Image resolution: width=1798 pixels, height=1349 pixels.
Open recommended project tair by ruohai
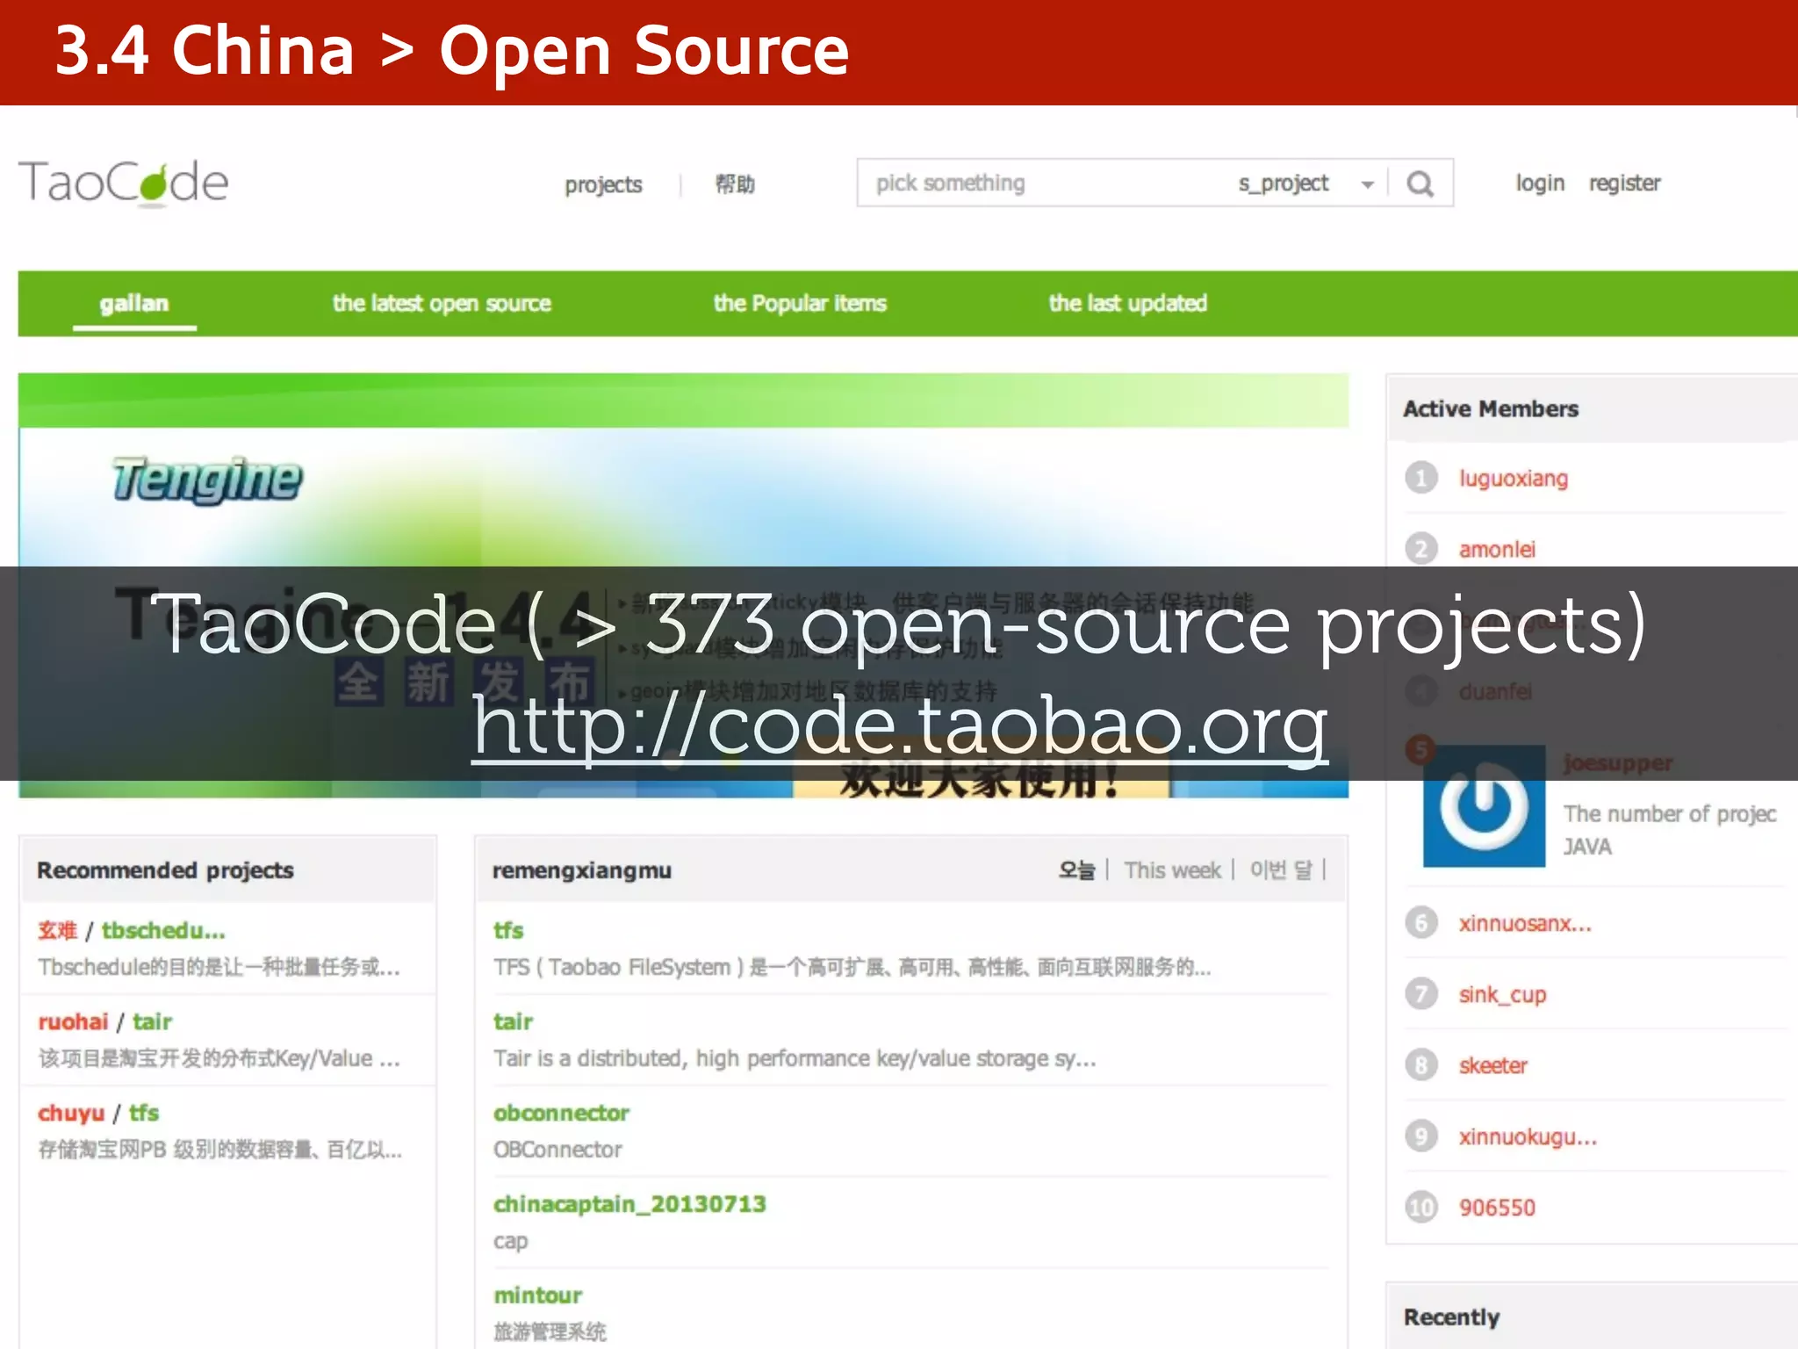pos(152,1021)
